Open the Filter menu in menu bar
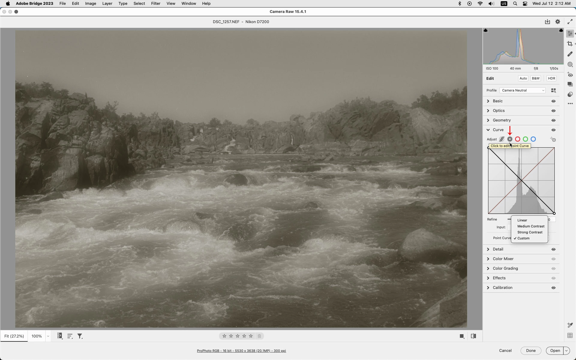Screen dimensions: 576x360 155,4
